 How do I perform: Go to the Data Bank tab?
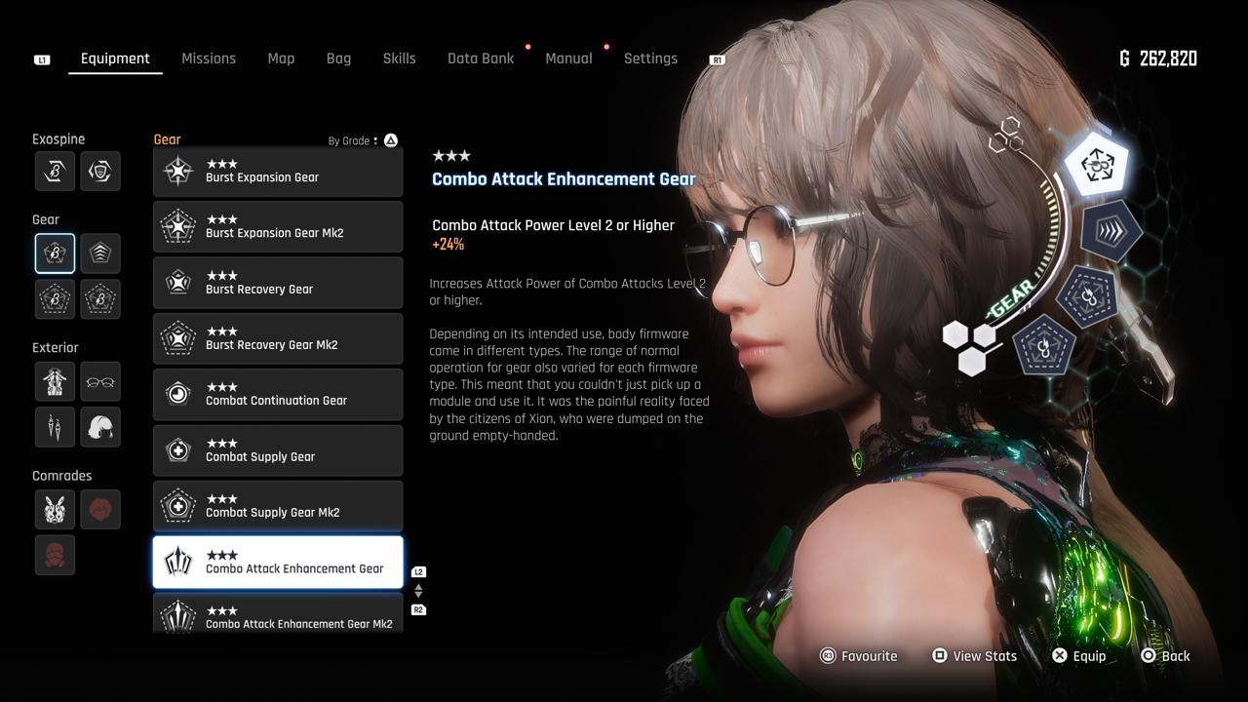tap(481, 58)
